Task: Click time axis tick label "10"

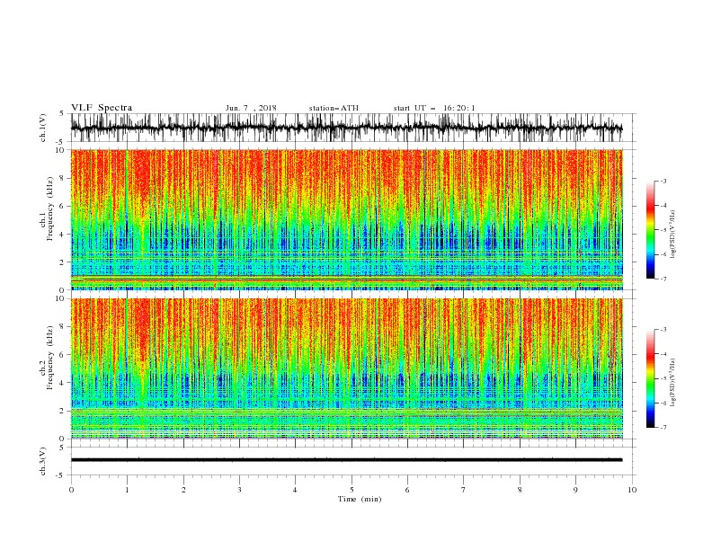Action: point(632,490)
